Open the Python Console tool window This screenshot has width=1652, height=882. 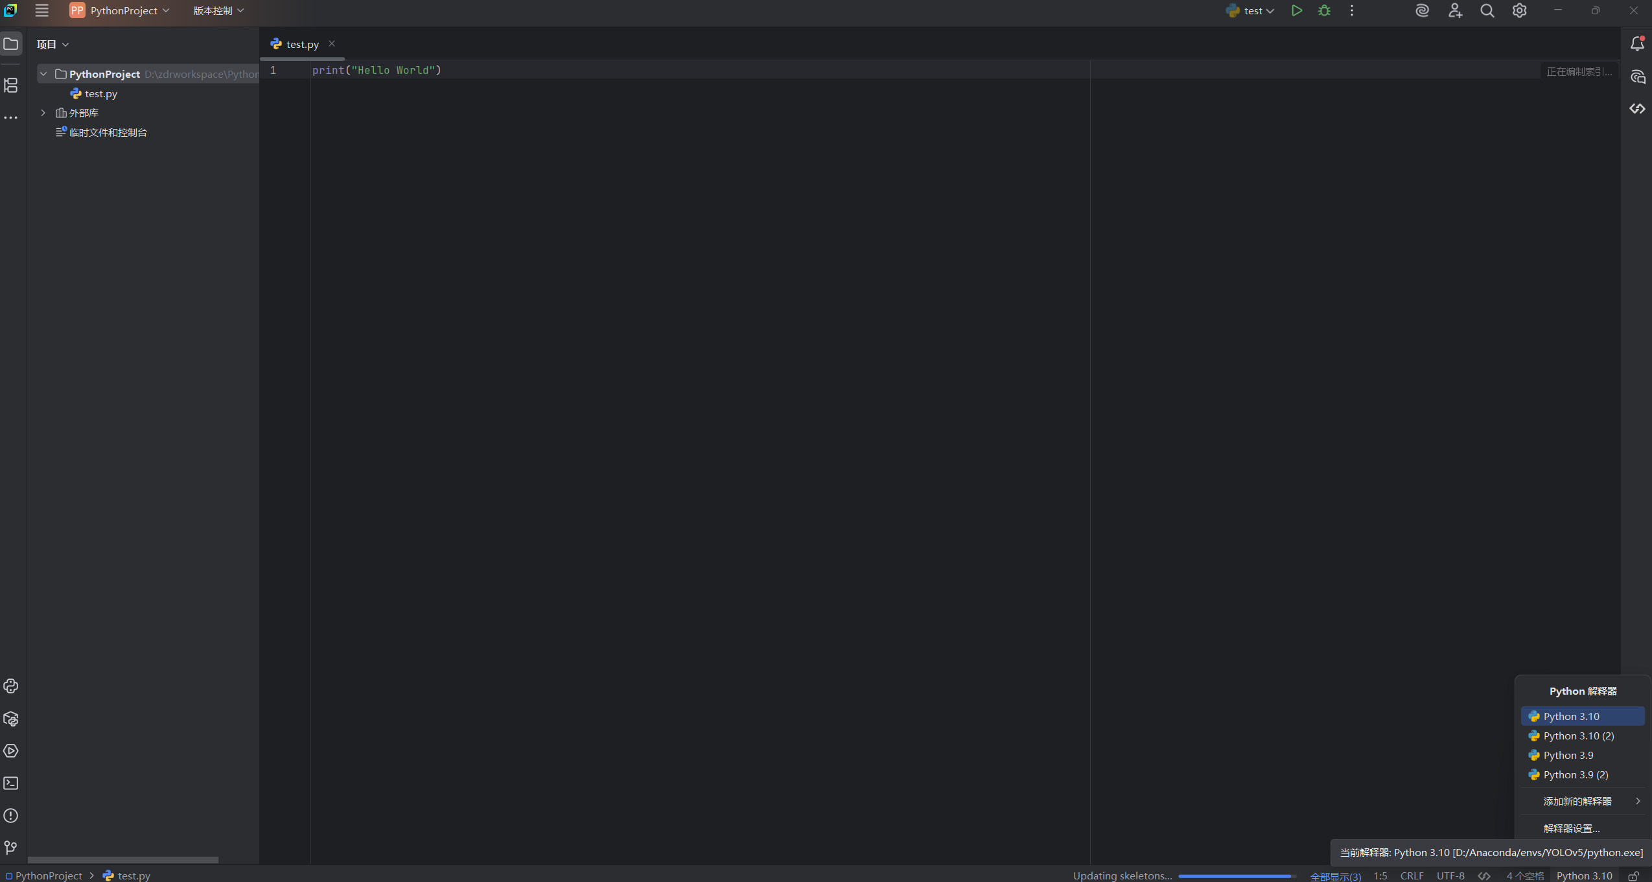(x=11, y=686)
